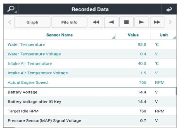Open the File Info button

pyautogui.click(x=69, y=22)
